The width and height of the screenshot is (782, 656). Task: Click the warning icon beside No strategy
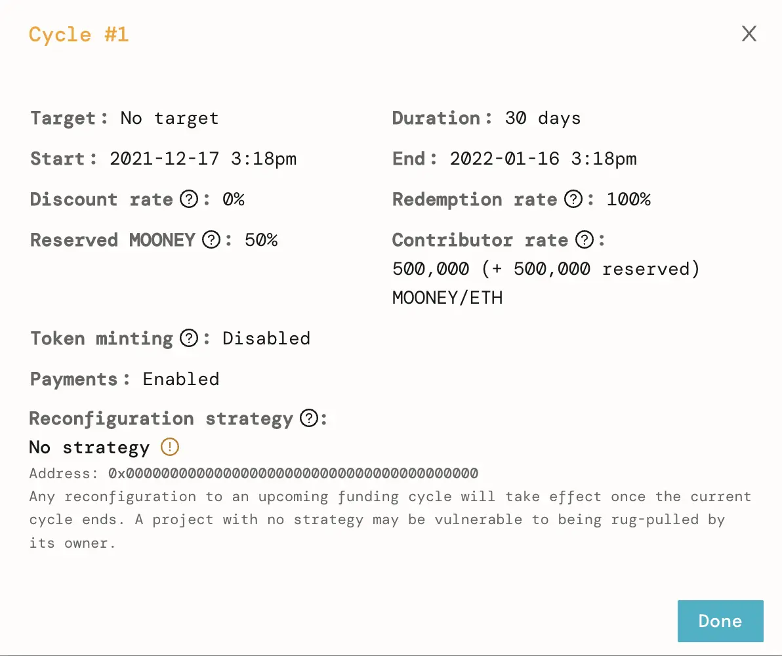click(169, 447)
